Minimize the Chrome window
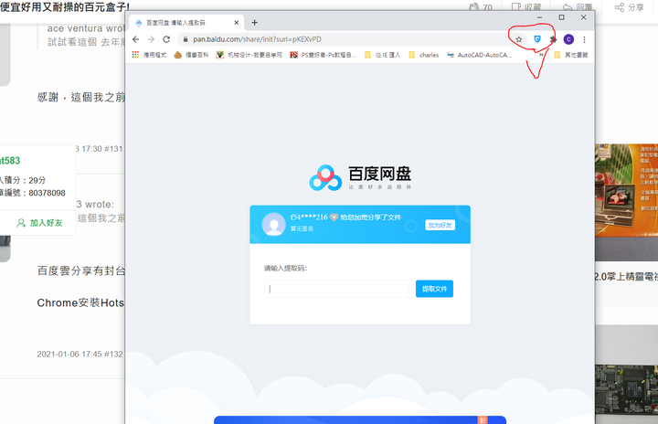The width and height of the screenshot is (658, 424). click(x=540, y=17)
